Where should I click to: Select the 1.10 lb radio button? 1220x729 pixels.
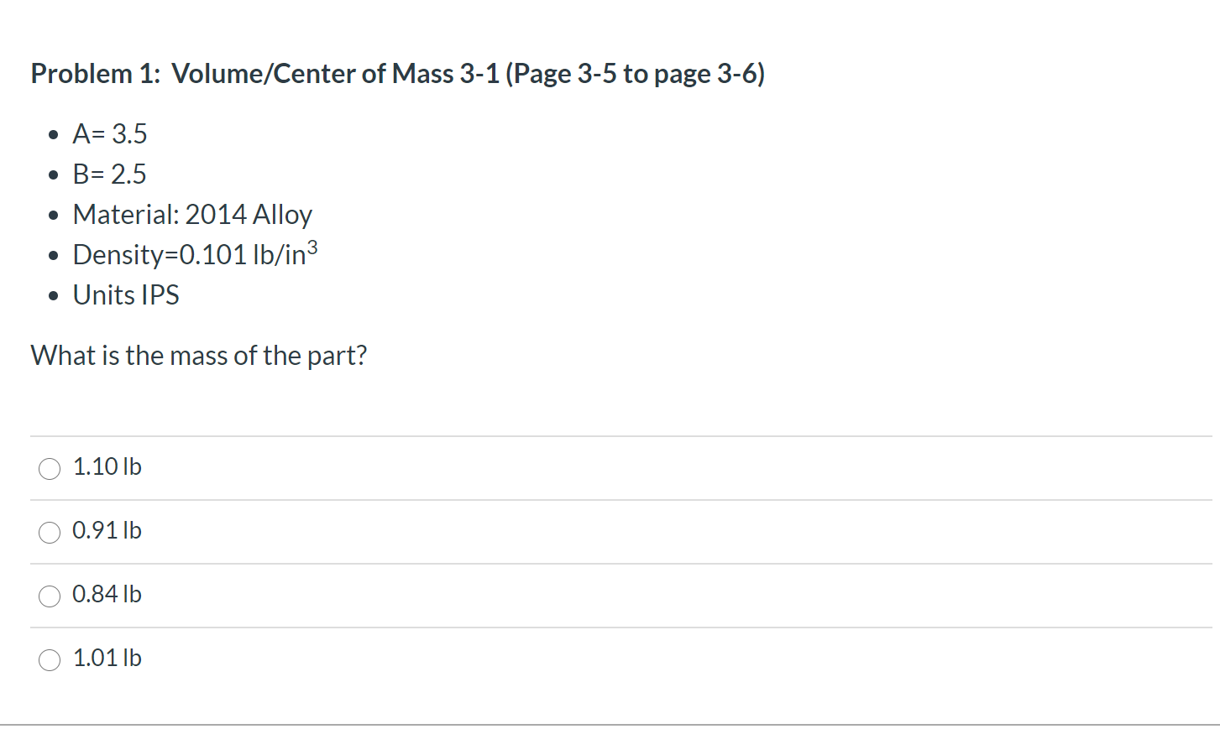49,469
